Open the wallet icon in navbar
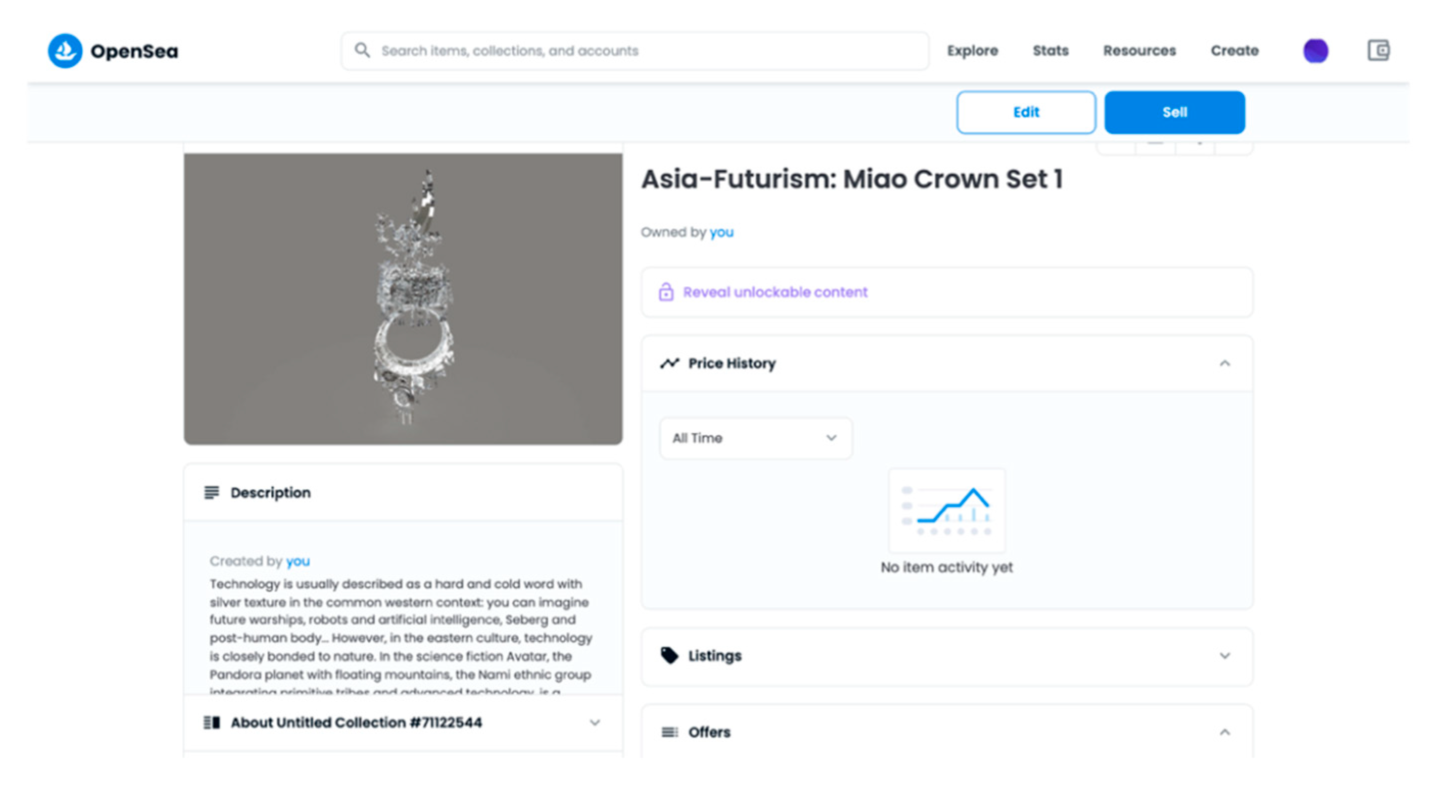This screenshot has width=1433, height=788. [x=1378, y=50]
